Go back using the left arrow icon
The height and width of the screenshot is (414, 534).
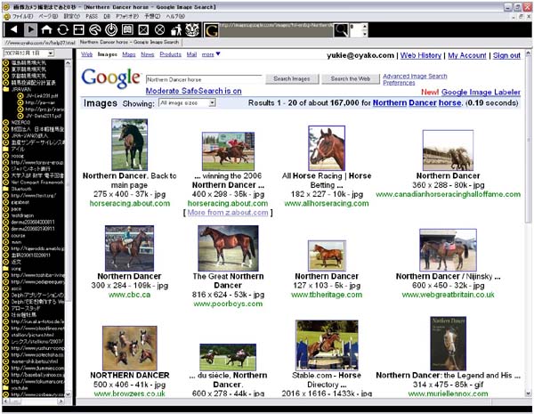[14, 29]
